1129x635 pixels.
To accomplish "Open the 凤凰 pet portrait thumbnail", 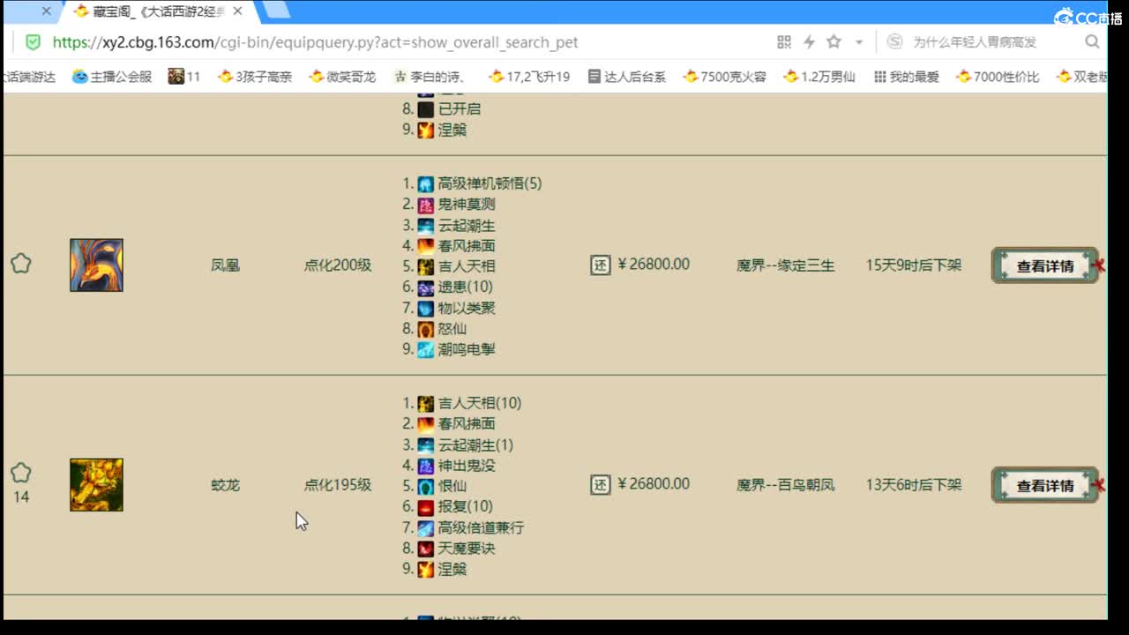I will tap(96, 265).
